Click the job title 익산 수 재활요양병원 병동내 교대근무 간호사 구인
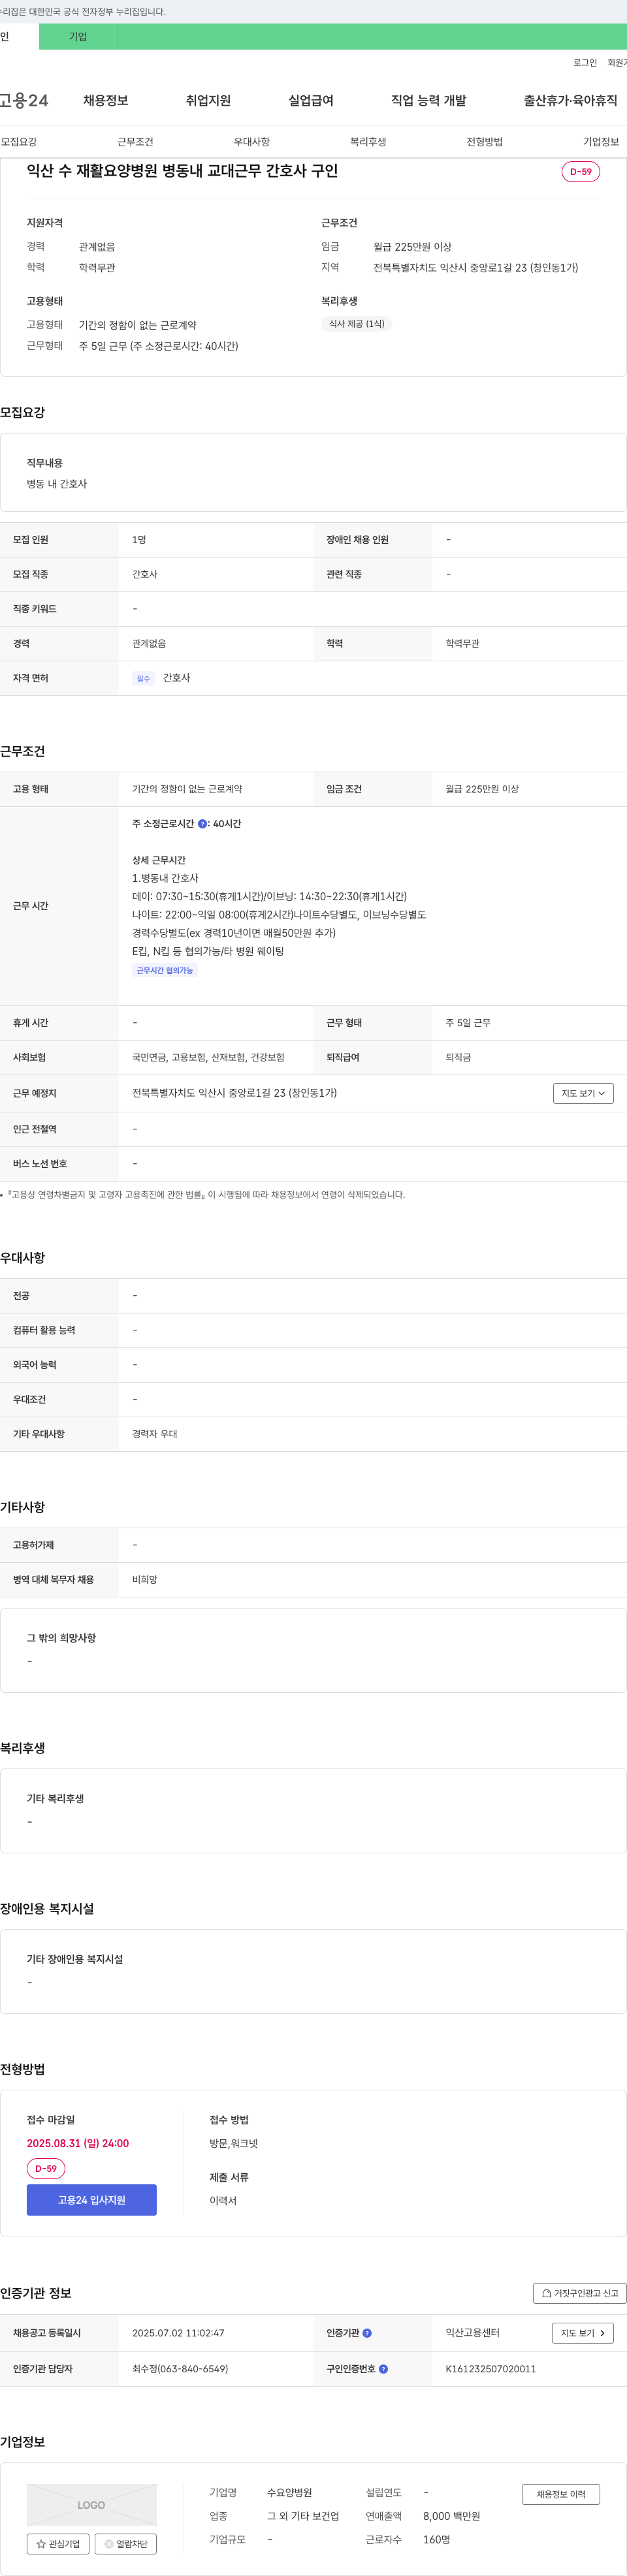 point(182,171)
